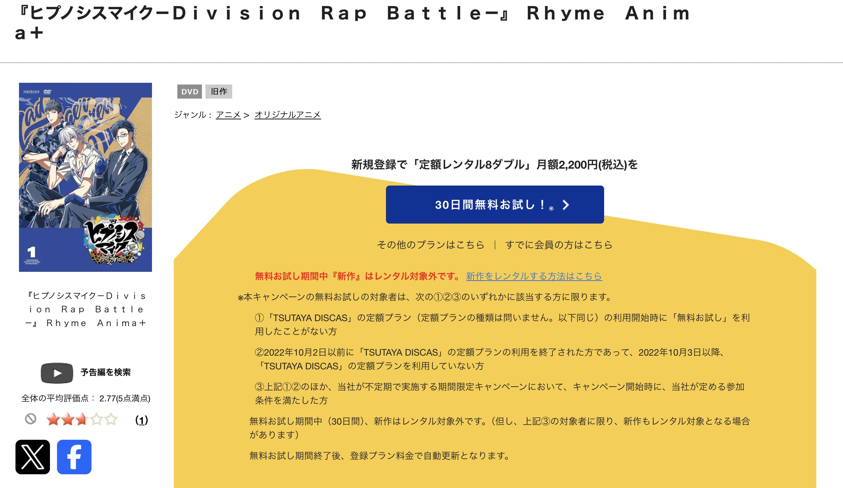Click the title text under the cover image
This screenshot has height=488, width=843.
click(x=85, y=309)
